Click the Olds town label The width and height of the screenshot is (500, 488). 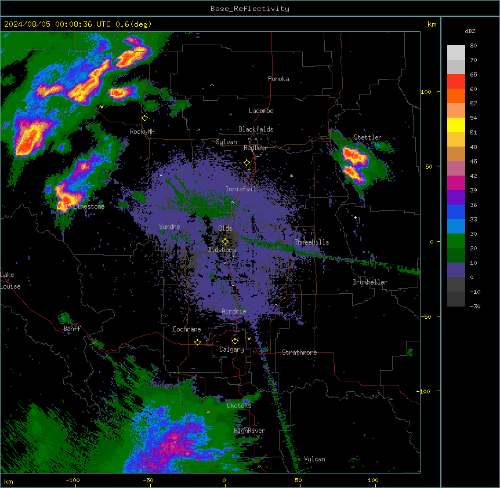click(225, 228)
